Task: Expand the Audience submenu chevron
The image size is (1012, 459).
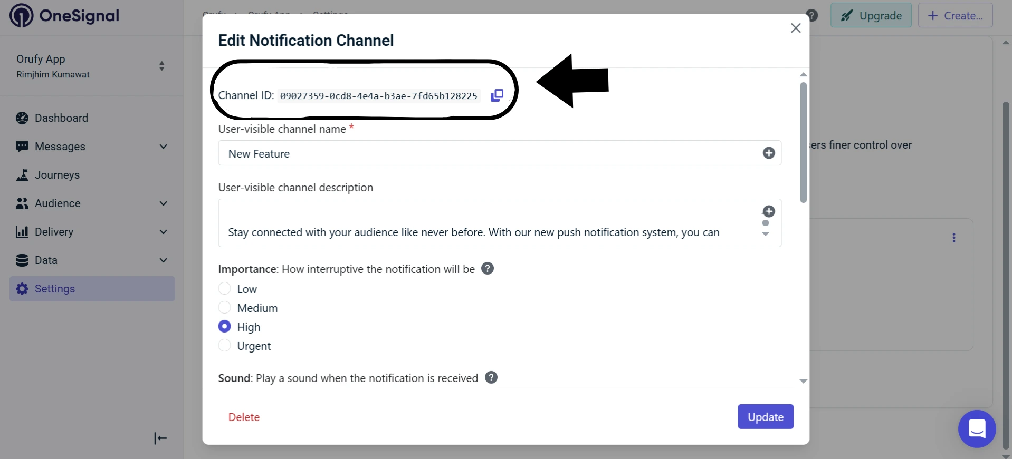Action: tap(164, 203)
